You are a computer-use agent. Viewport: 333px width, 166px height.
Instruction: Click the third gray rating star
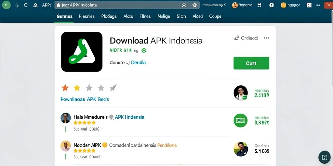89,88
